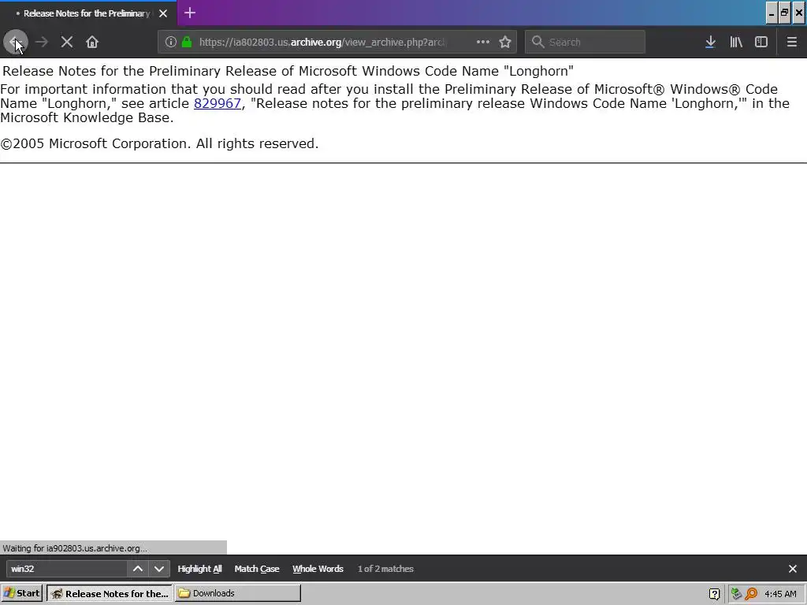Click the '©2005 Microsoft Corporation' copyright line
The image size is (807, 605).
click(159, 143)
